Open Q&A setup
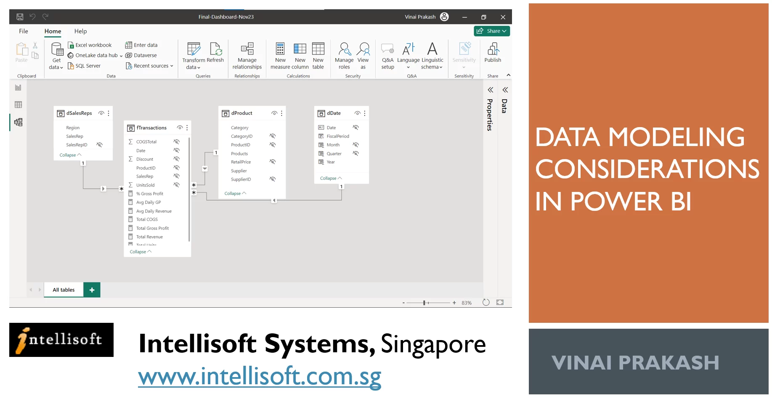772x399 pixels. pos(387,56)
